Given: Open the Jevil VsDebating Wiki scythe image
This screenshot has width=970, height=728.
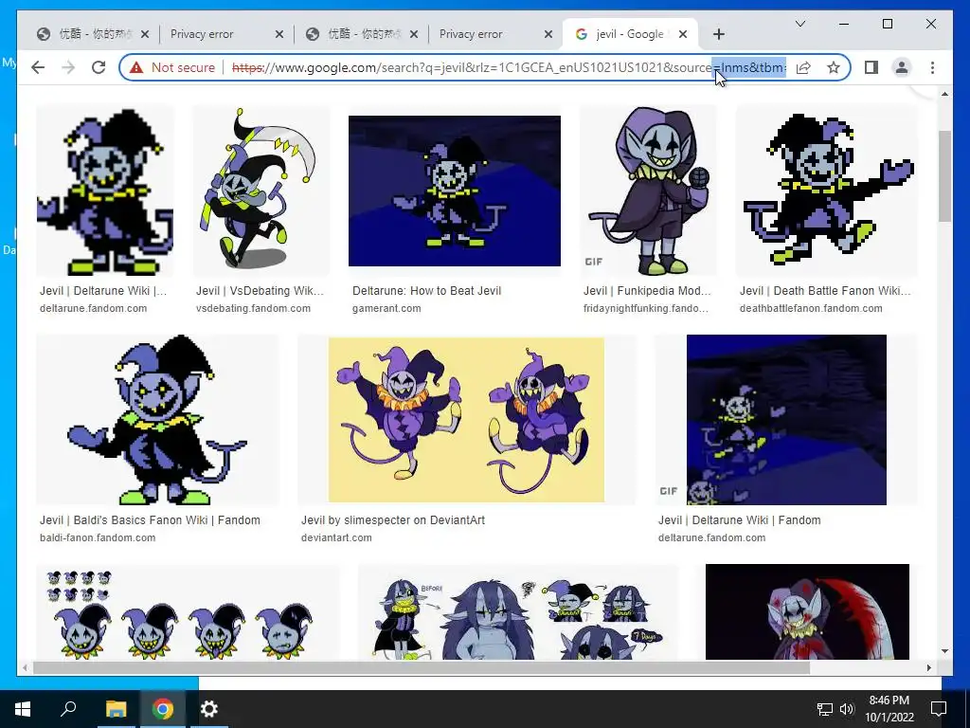Looking at the screenshot, I should [261, 191].
